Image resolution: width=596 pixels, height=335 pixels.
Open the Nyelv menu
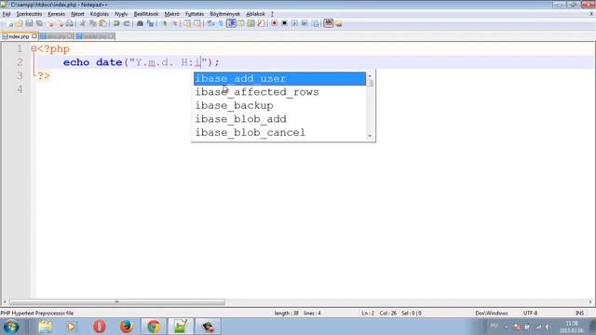pos(121,14)
